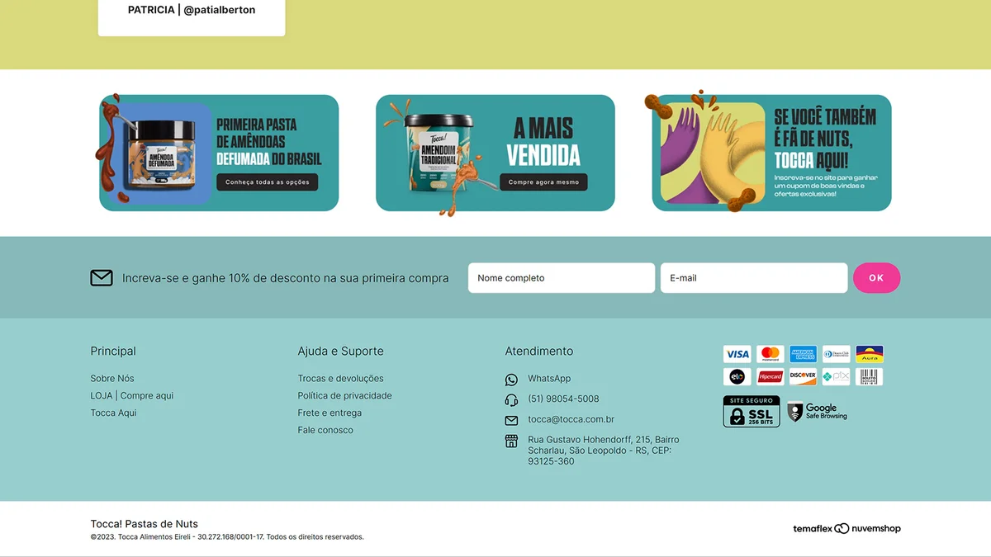Viewport: 991px width, 557px height.
Task: Click the 'Conheça todas as opções' button
Action: pos(268,182)
